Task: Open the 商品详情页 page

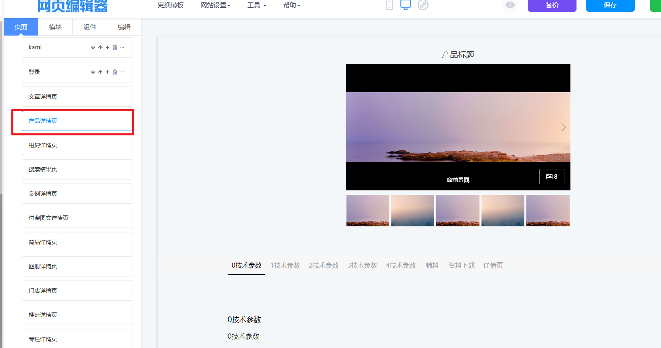Action: coord(77,242)
